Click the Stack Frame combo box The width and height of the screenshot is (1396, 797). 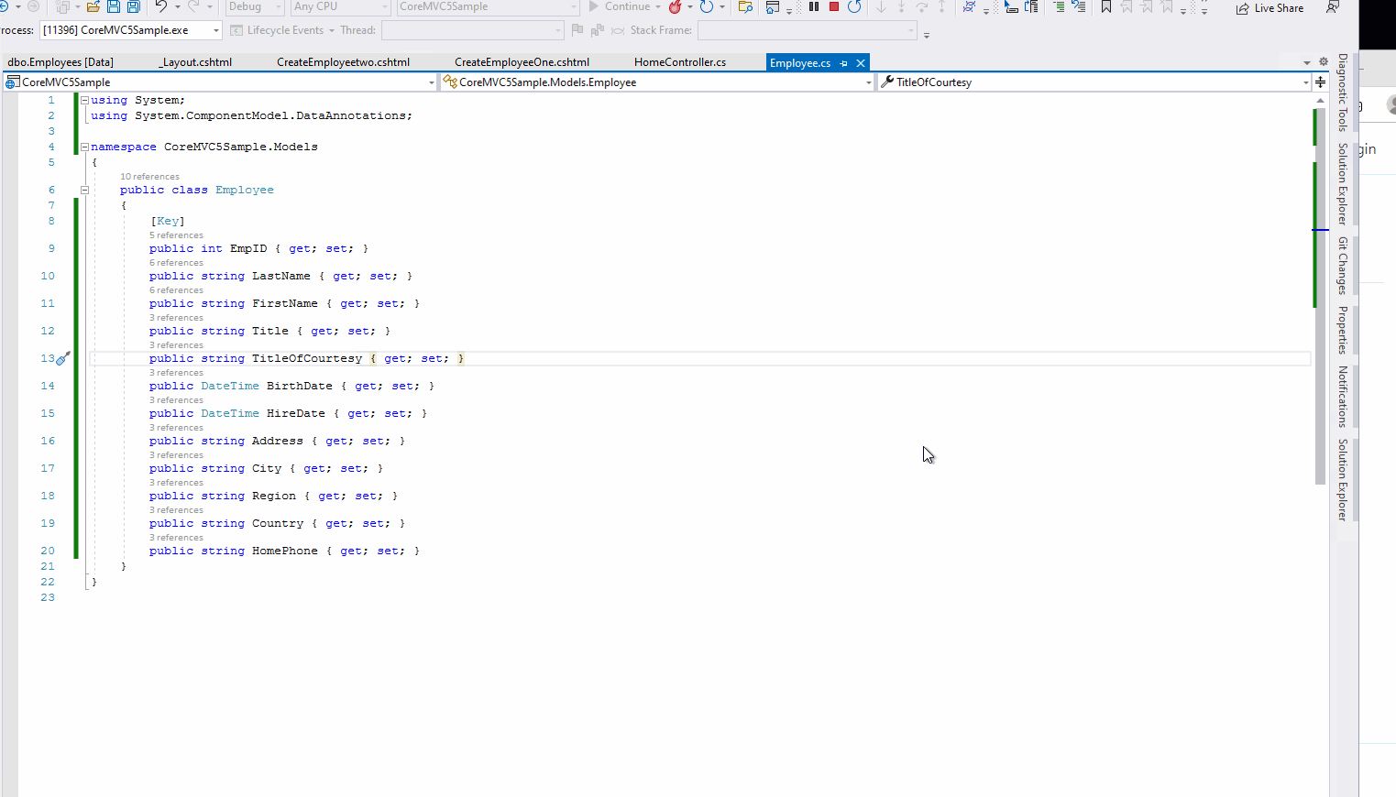(x=807, y=30)
